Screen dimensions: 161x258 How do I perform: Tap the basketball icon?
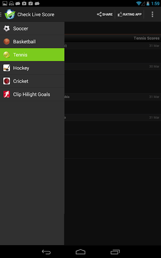tap(6, 42)
